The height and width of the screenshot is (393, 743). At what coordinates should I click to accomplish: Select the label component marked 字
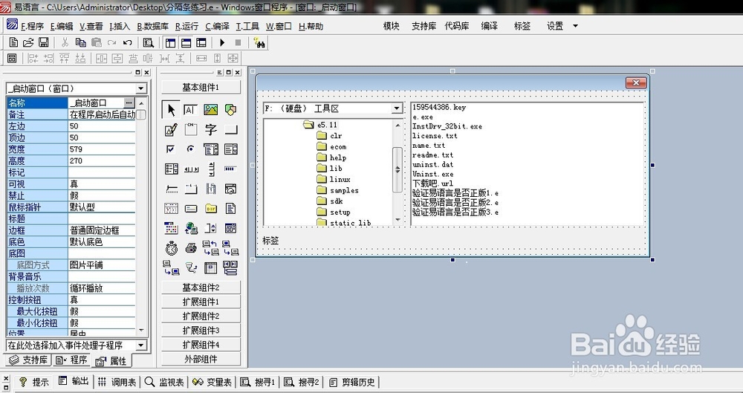pos(211,129)
